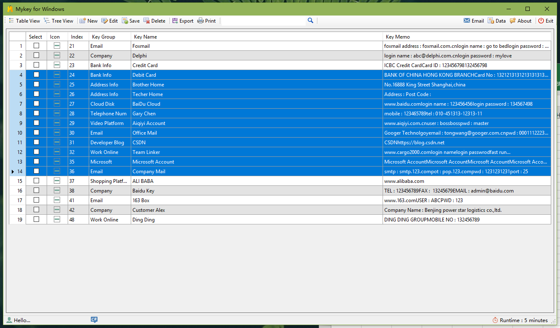The width and height of the screenshot is (560, 328).
Task: Click the icon in the Credit Card row
Action: (57, 65)
